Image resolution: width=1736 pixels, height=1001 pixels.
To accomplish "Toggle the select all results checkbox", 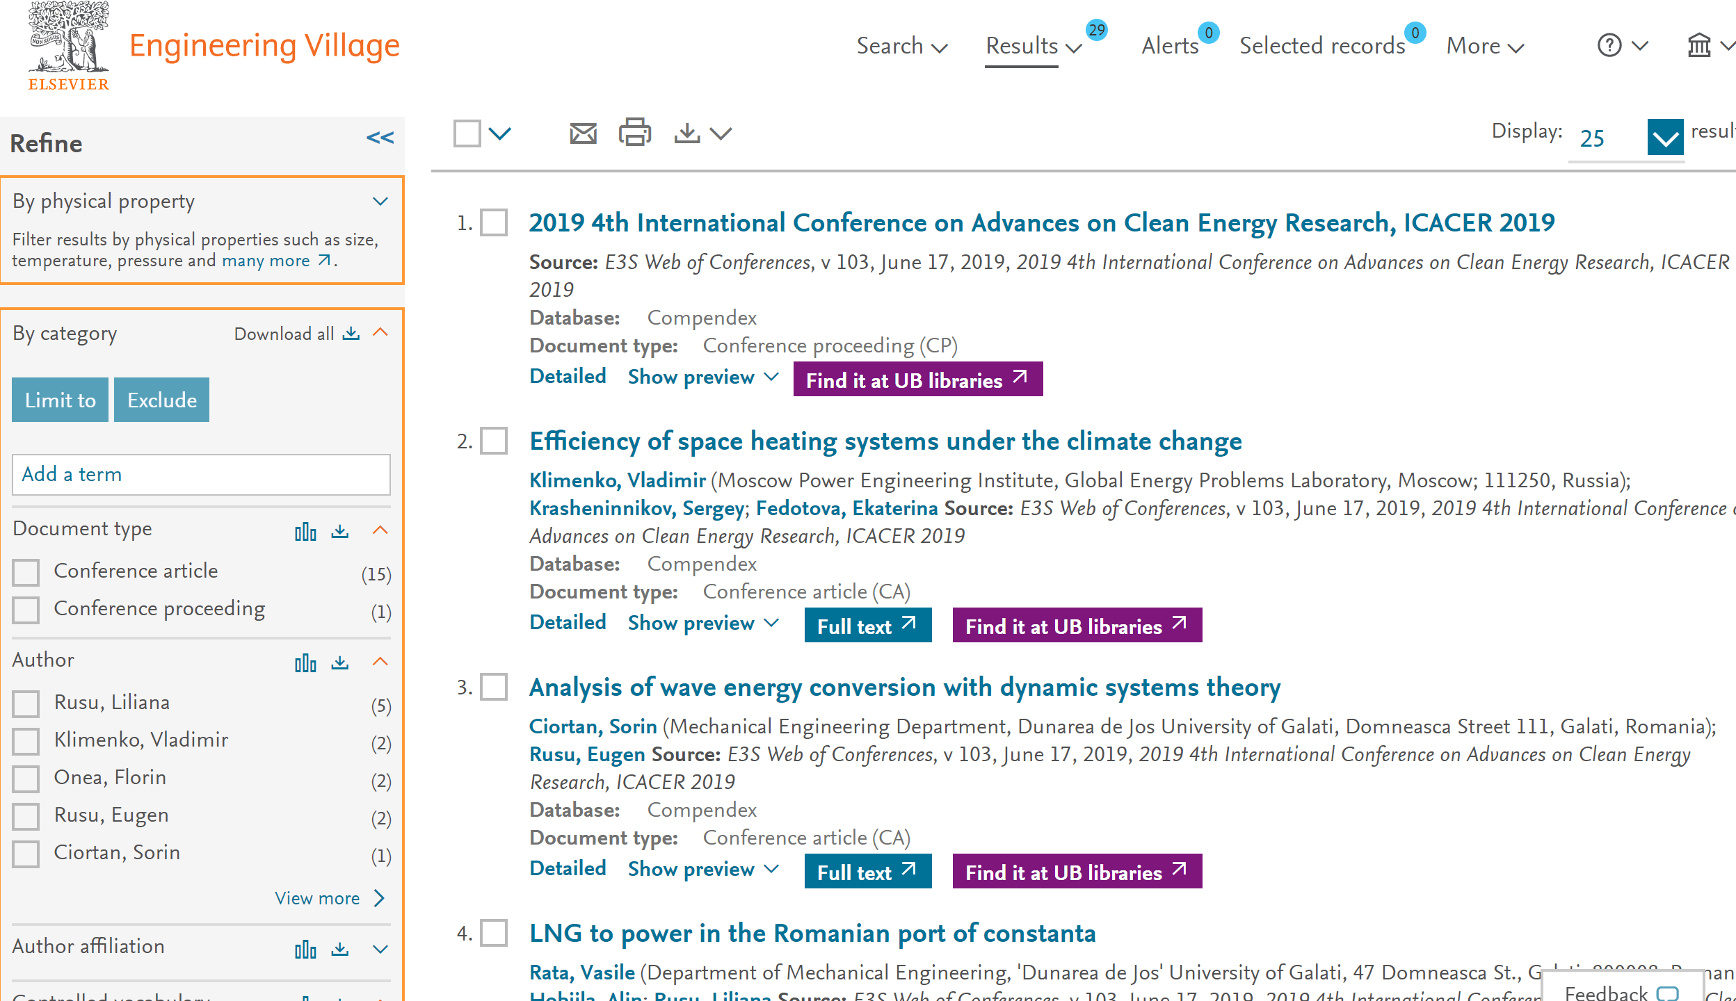I will [467, 133].
